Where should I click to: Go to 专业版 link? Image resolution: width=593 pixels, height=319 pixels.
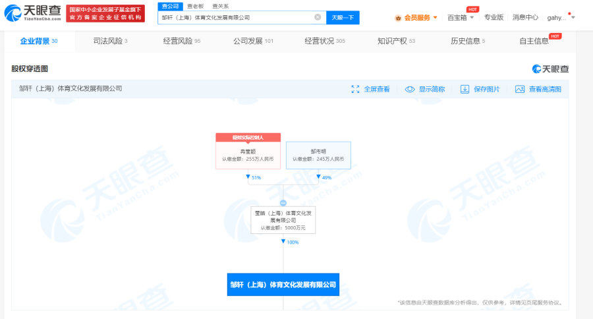494,17
